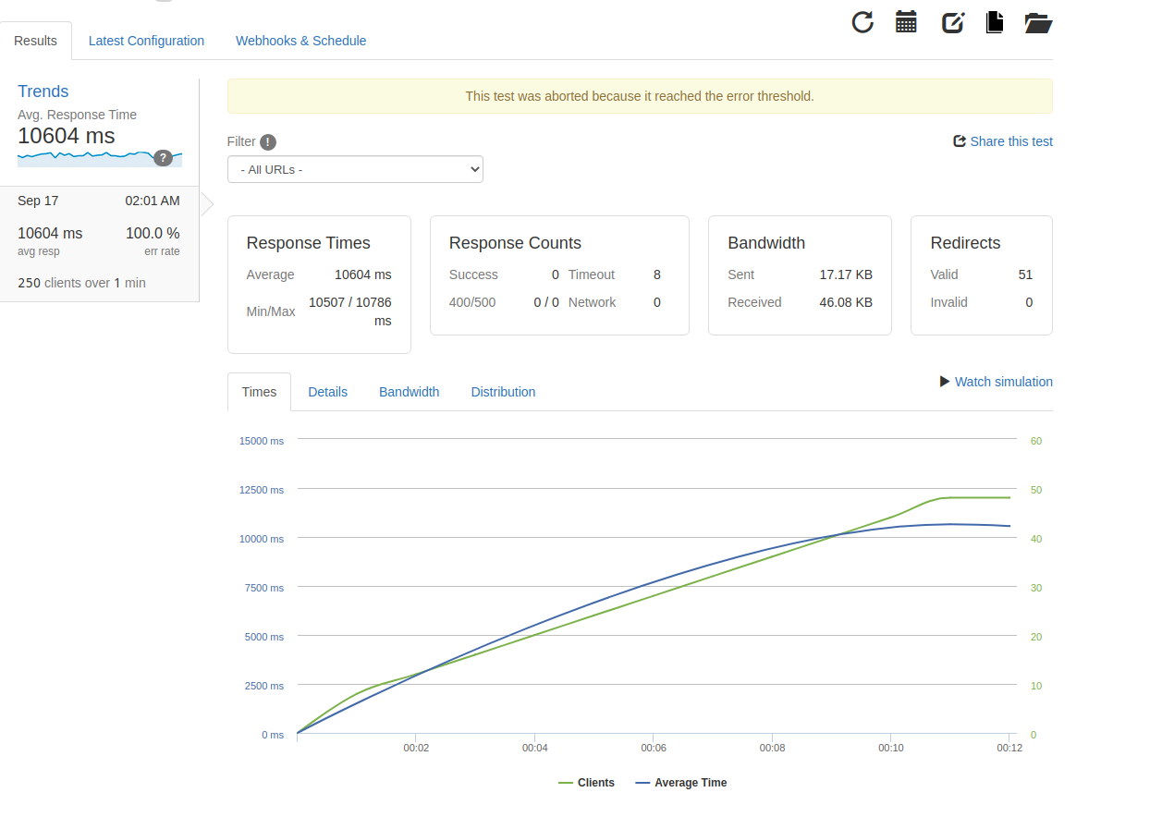
Task: Switch to the Details chart tab
Action: coord(327,392)
